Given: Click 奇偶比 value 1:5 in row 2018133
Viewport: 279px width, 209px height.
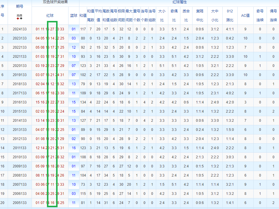Looking at the screenshot, I should [174, 84].
